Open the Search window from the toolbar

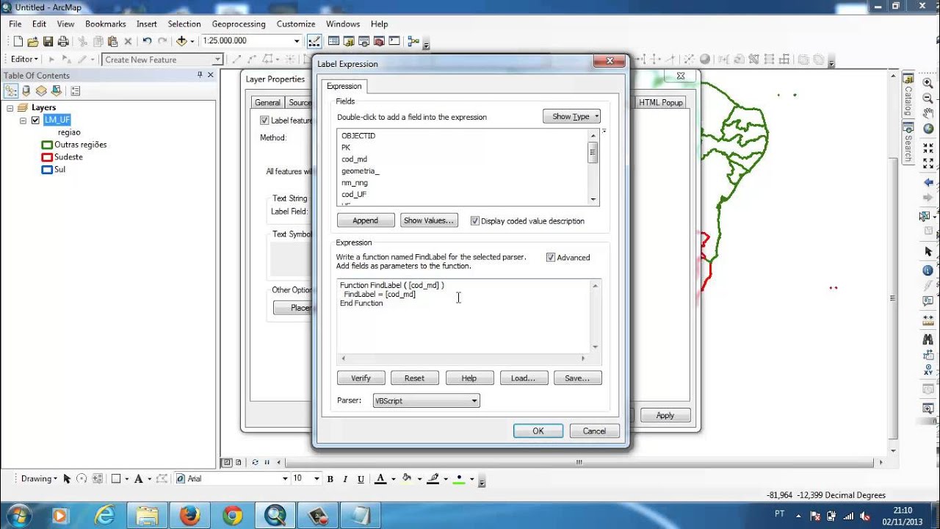[x=364, y=41]
